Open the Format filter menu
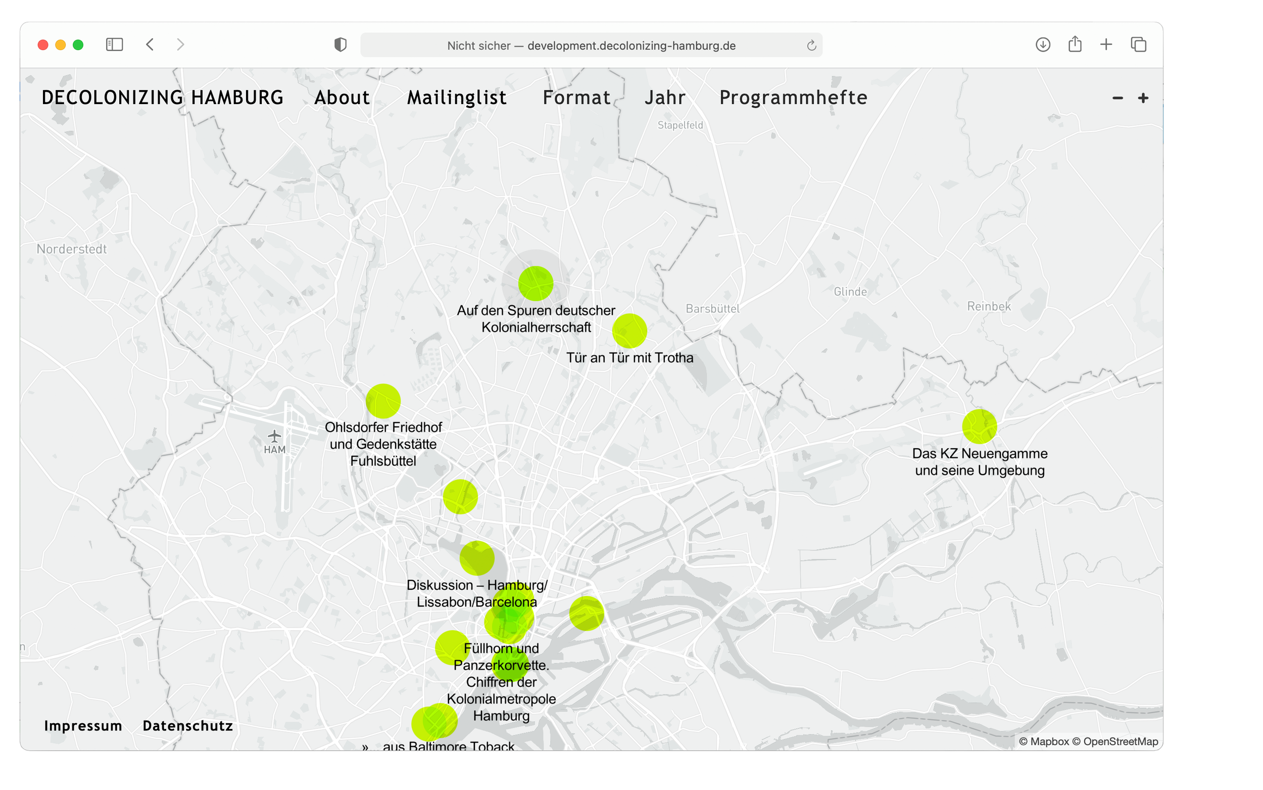 pyautogui.click(x=576, y=98)
